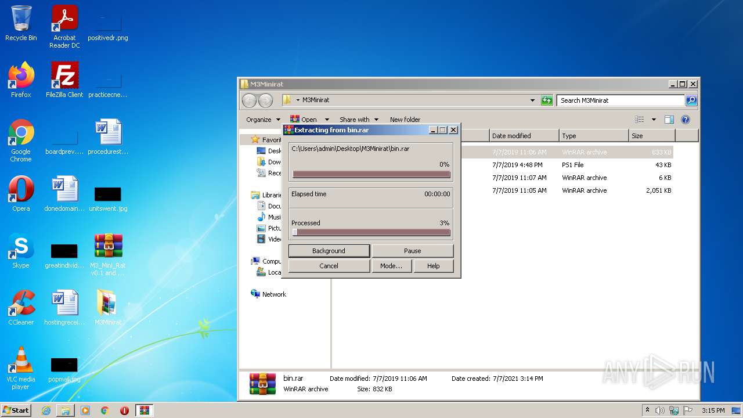
Task: Open the Recycle Bin desktop icon
Action: pos(21,23)
